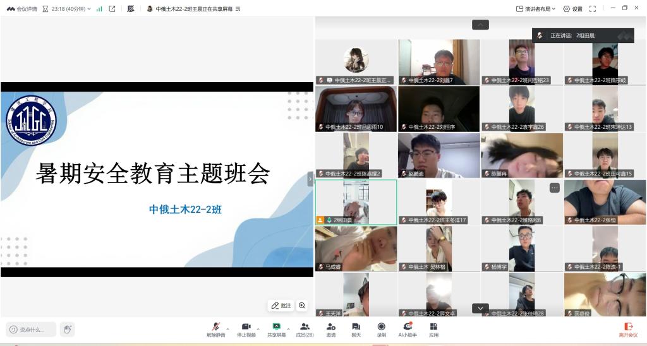Viewport: 647px width, 346px height.
Task: Expand video options arrow beside camera
Action: point(258,329)
